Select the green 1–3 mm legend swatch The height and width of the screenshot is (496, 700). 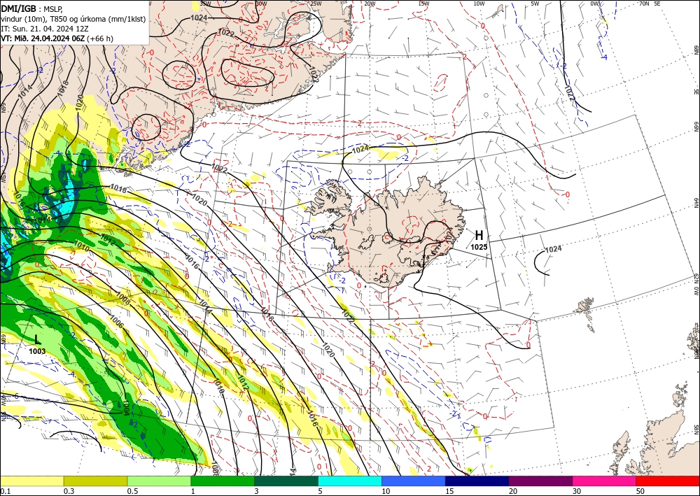223,481
